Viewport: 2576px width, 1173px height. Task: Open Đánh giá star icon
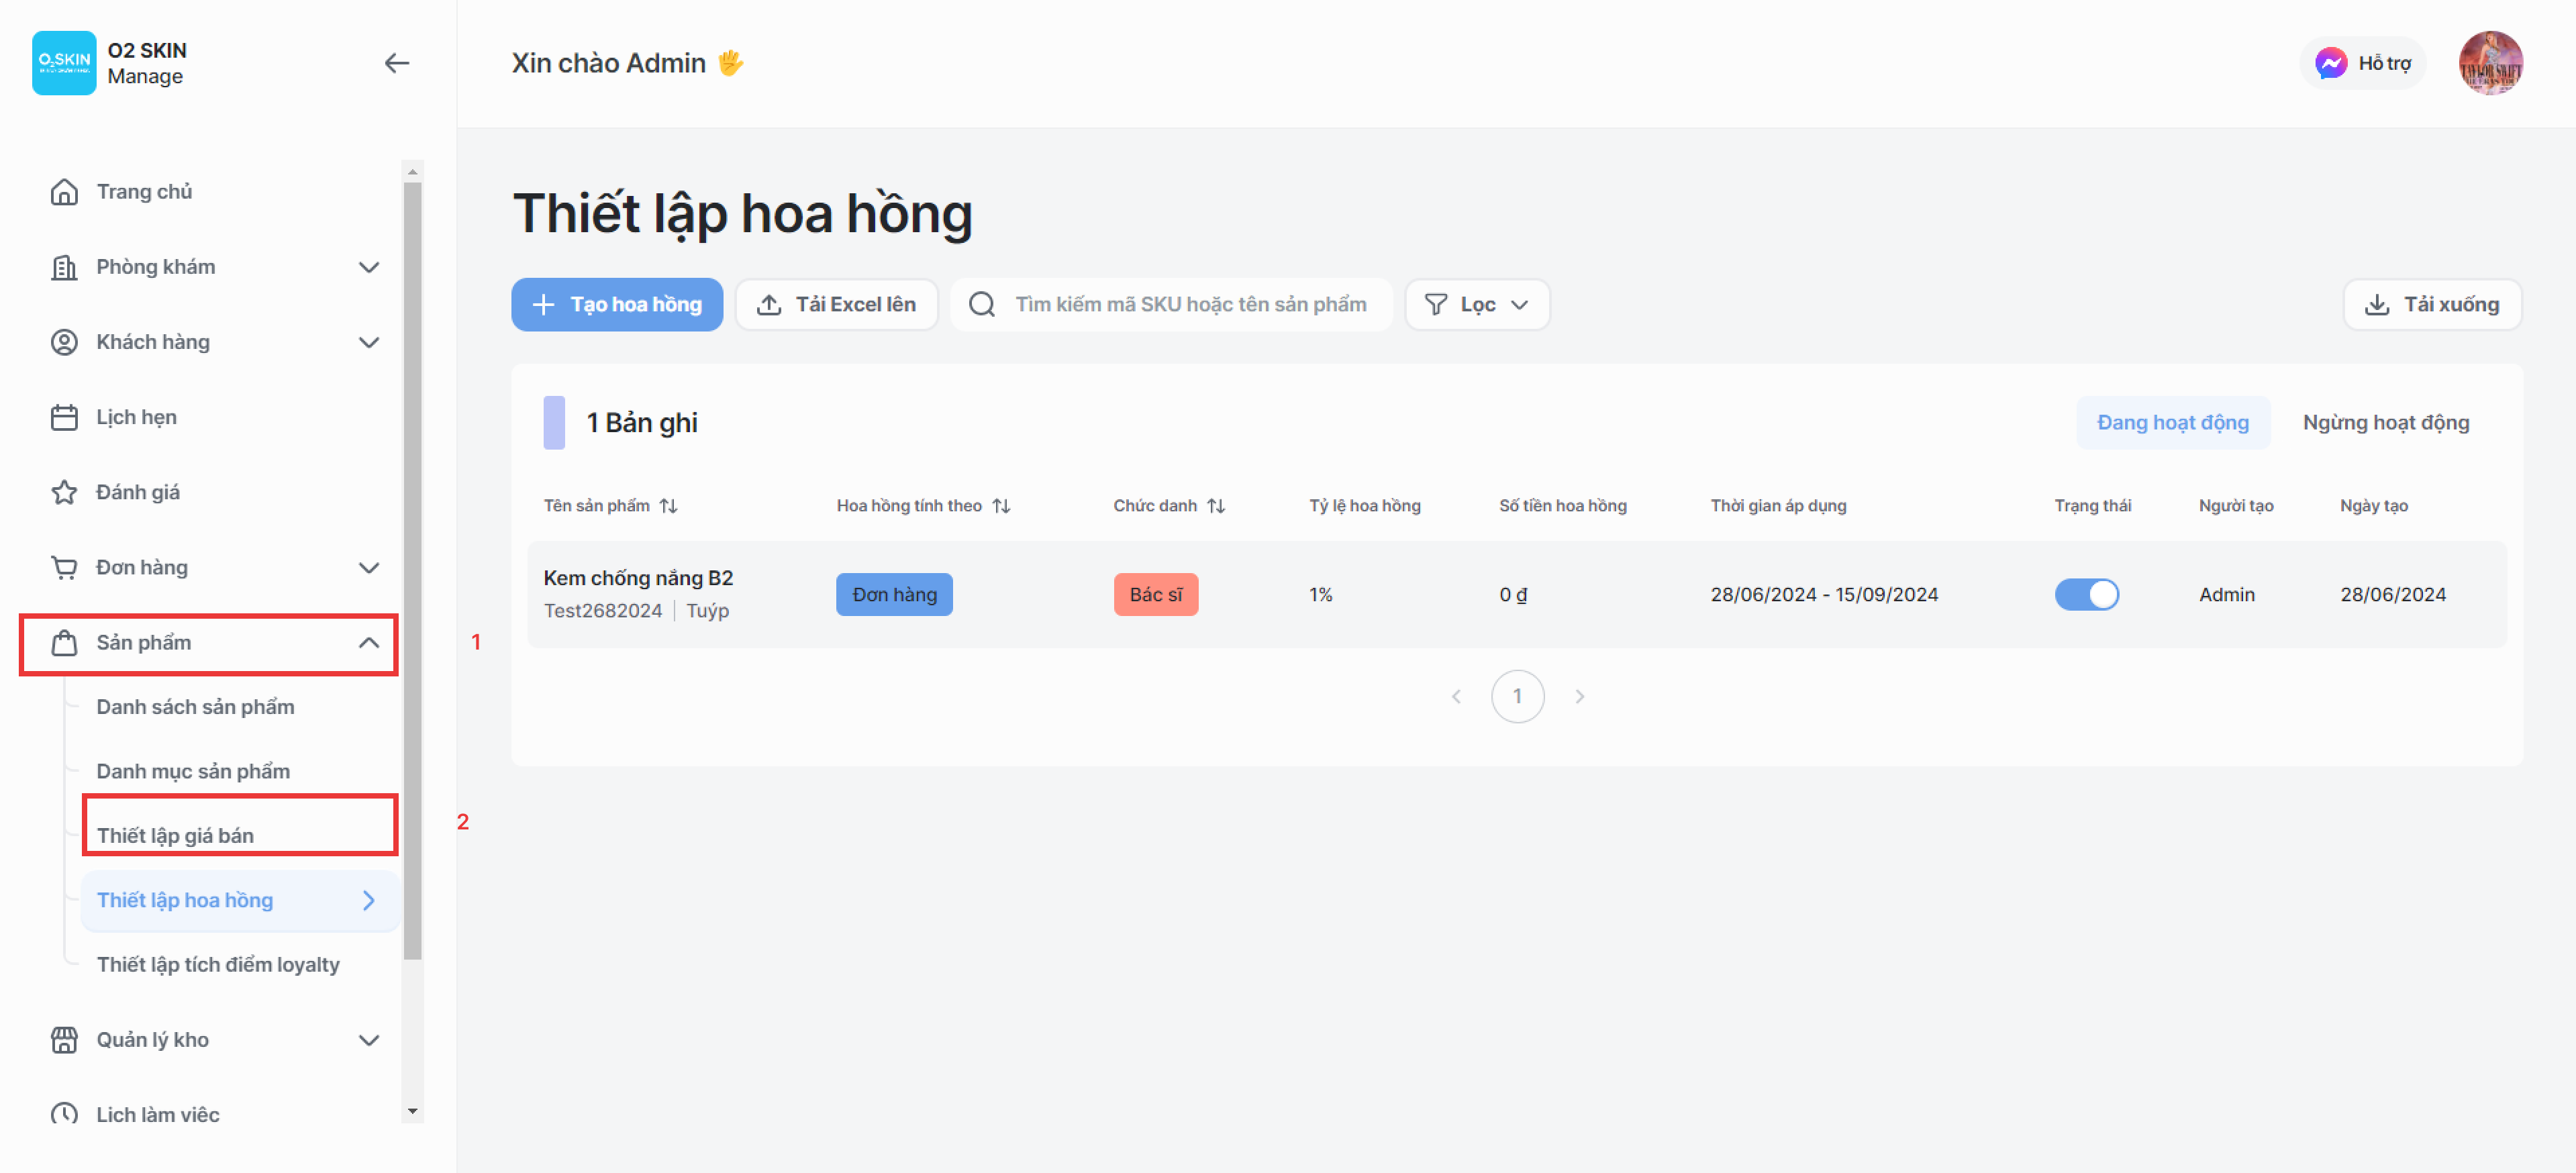coord(64,492)
